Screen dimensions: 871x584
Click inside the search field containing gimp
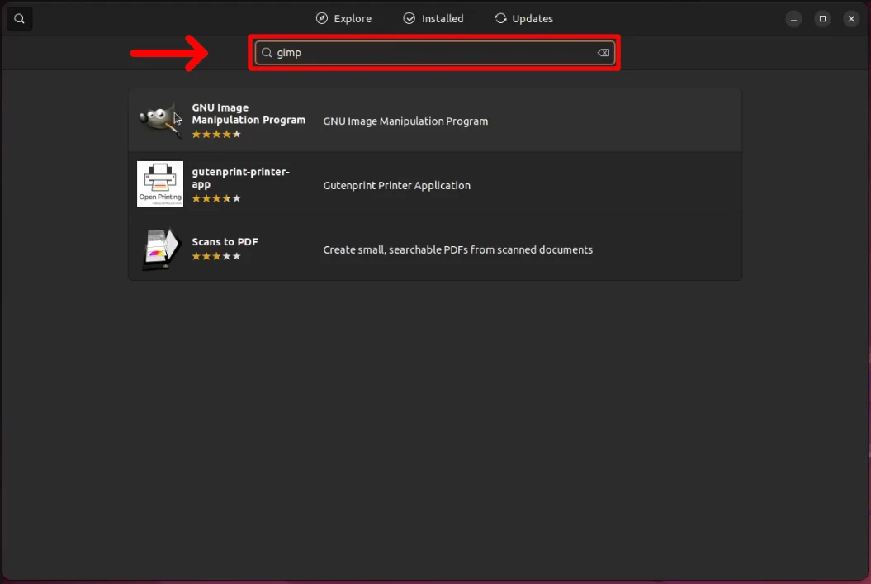pos(434,53)
